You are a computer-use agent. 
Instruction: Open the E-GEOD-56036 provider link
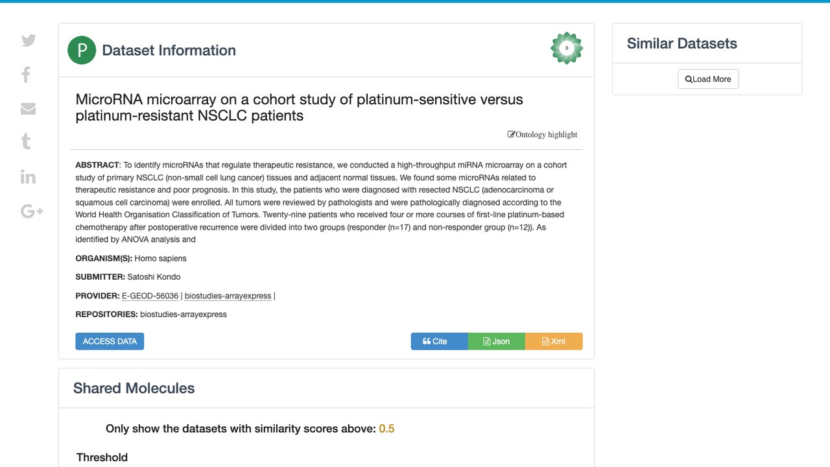150,296
